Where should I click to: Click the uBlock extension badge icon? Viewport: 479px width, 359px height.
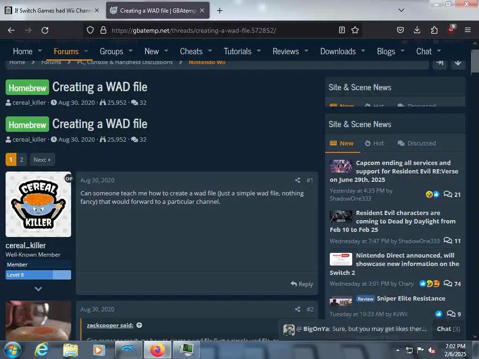451,29
